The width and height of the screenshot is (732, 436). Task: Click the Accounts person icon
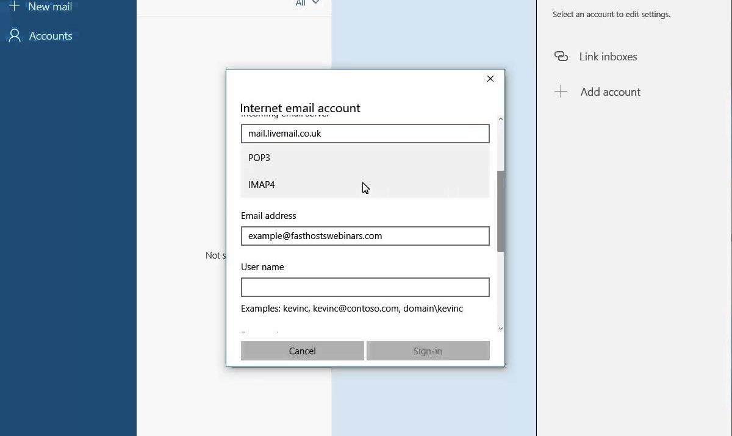tap(15, 36)
